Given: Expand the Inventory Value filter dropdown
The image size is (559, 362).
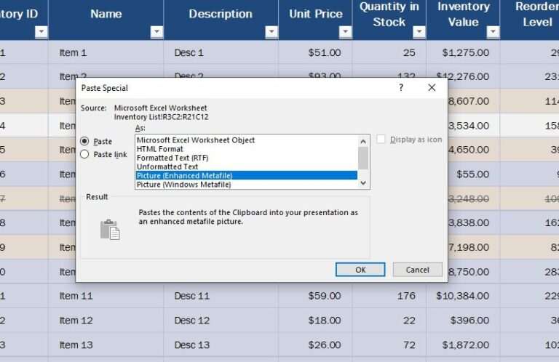Looking at the screenshot, I should (x=493, y=32).
